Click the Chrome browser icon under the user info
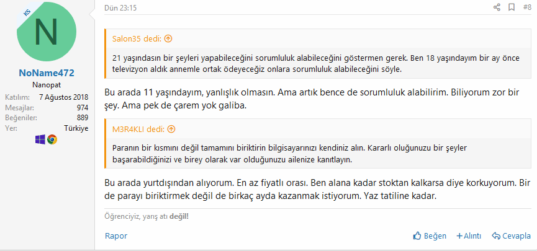The image size is (537, 251). click(x=52, y=139)
